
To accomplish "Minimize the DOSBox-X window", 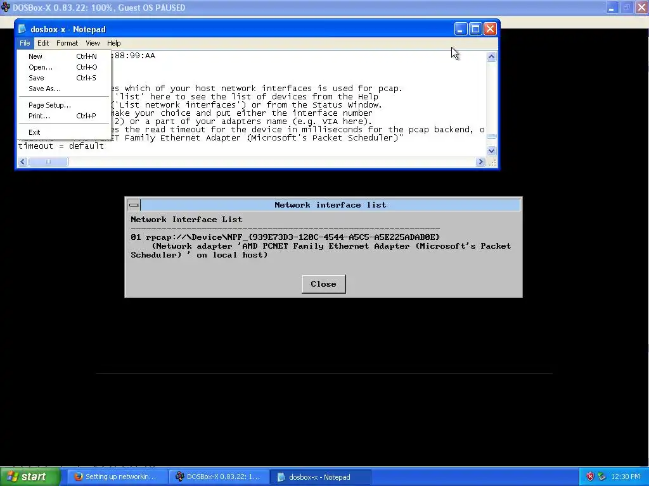I will tap(612, 8).
